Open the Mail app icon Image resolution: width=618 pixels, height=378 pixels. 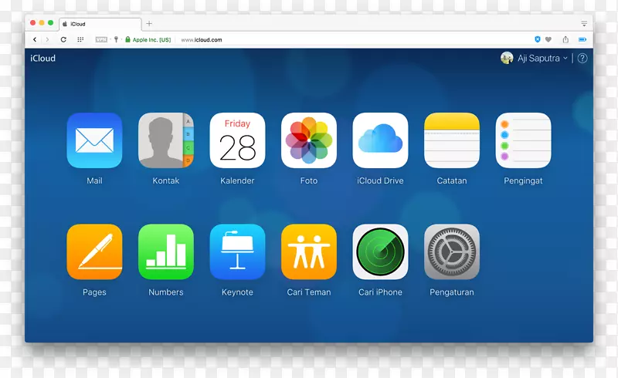pos(94,140)
